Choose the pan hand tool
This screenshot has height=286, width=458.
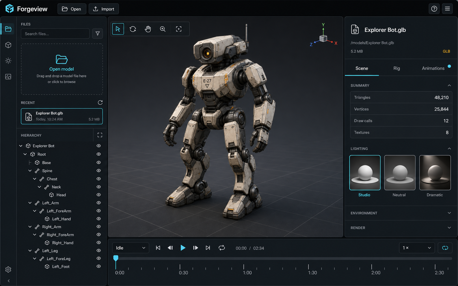tap(148, 29)
